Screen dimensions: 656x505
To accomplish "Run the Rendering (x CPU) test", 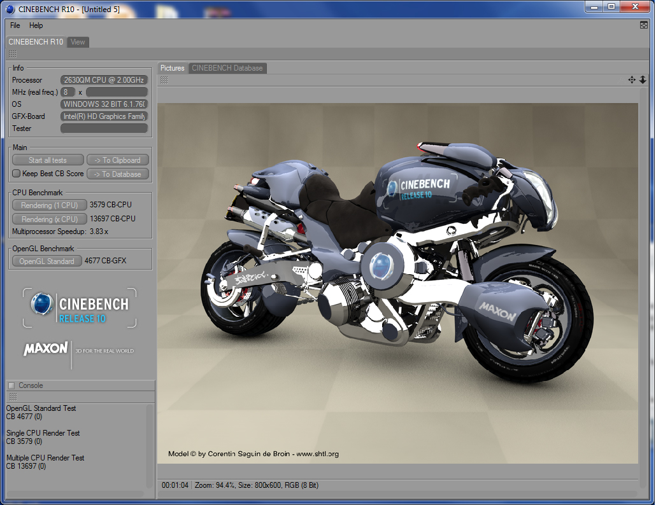I will point(50,219).
